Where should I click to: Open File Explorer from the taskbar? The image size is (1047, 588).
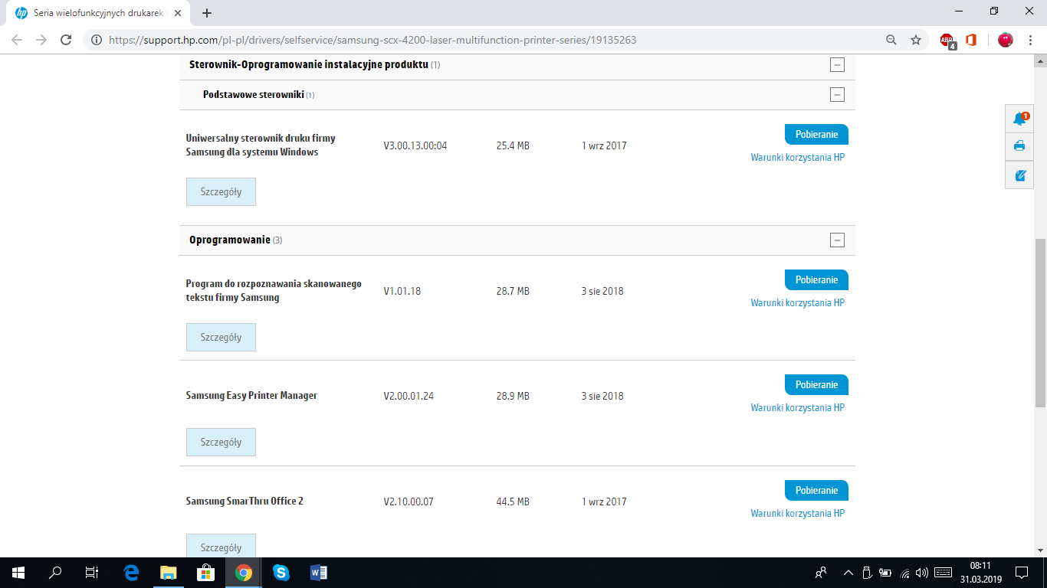169,573
